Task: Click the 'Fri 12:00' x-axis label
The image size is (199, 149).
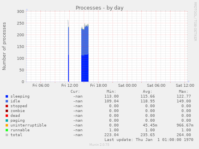Action: pos(70,86)
